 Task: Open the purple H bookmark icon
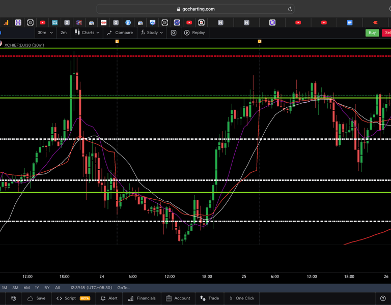[18, 23]
